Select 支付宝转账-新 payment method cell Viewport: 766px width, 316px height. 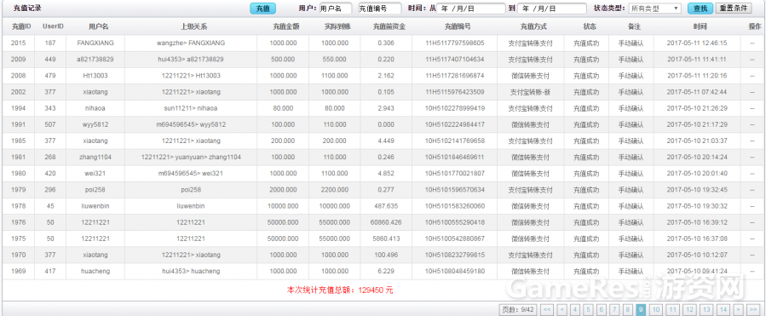[x=531, y=92]
